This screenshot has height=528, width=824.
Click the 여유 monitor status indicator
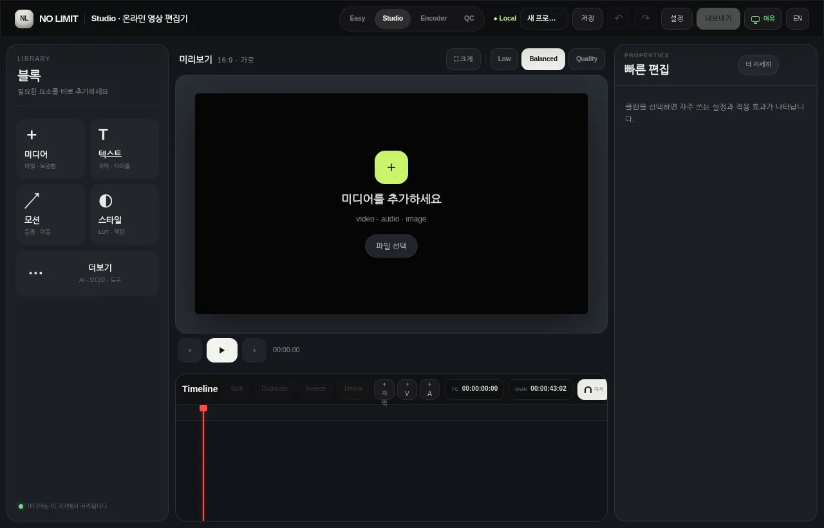763,19
